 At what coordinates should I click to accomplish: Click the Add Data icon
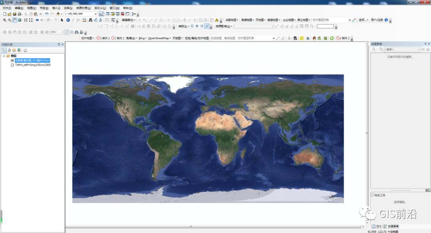tap(58, 14)
